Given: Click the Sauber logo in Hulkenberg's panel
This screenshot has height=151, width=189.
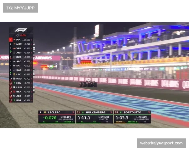Looking at the screenshot, I should pyautogui.click(x=83, y=112).
